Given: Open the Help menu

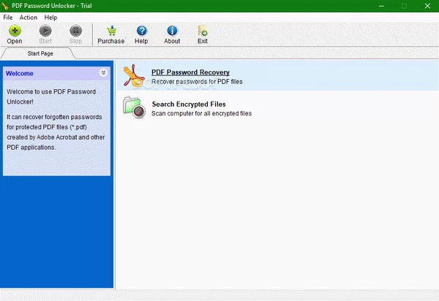Looking at the screenshot, I should click(x=50, y=18).
